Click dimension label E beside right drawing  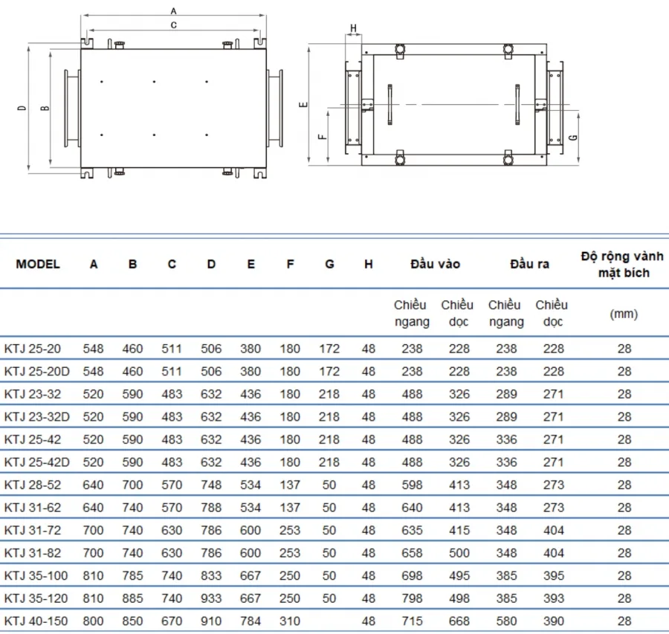[303, 105]
